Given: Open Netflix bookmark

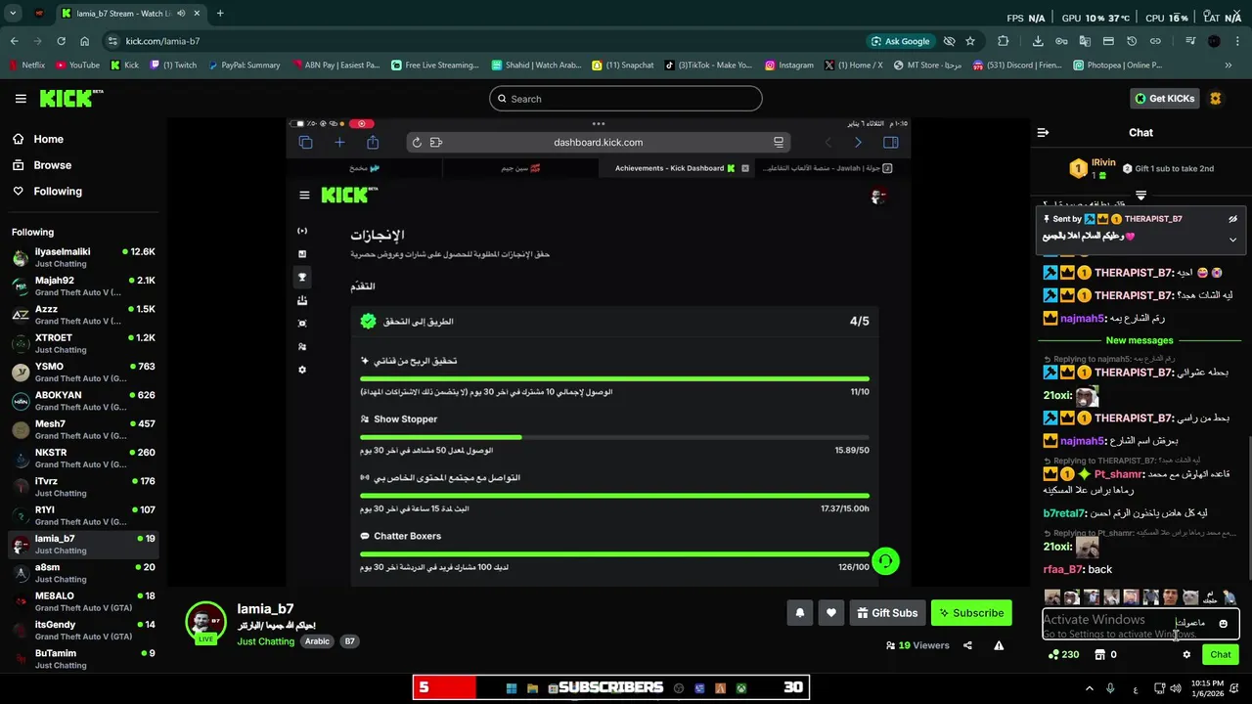Looking at the screenshot, I should coord(26,66).
